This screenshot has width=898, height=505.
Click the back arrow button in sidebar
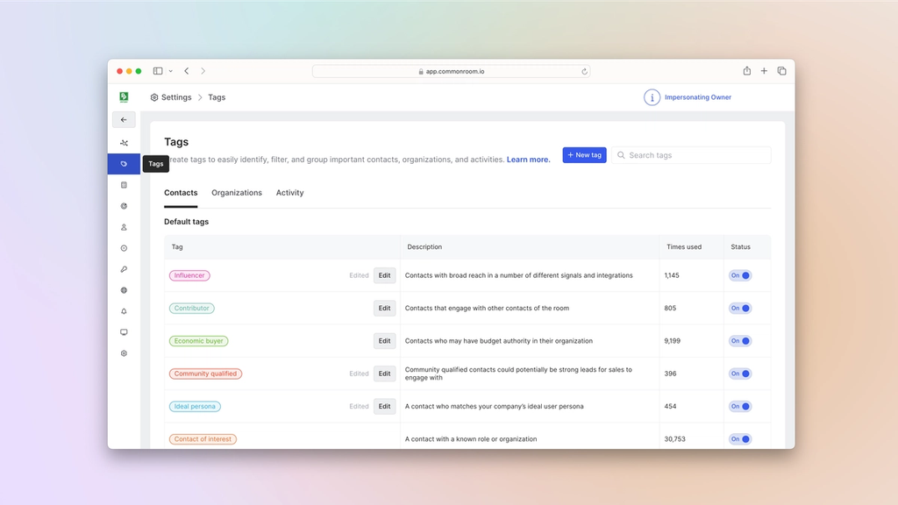[124, 119]
